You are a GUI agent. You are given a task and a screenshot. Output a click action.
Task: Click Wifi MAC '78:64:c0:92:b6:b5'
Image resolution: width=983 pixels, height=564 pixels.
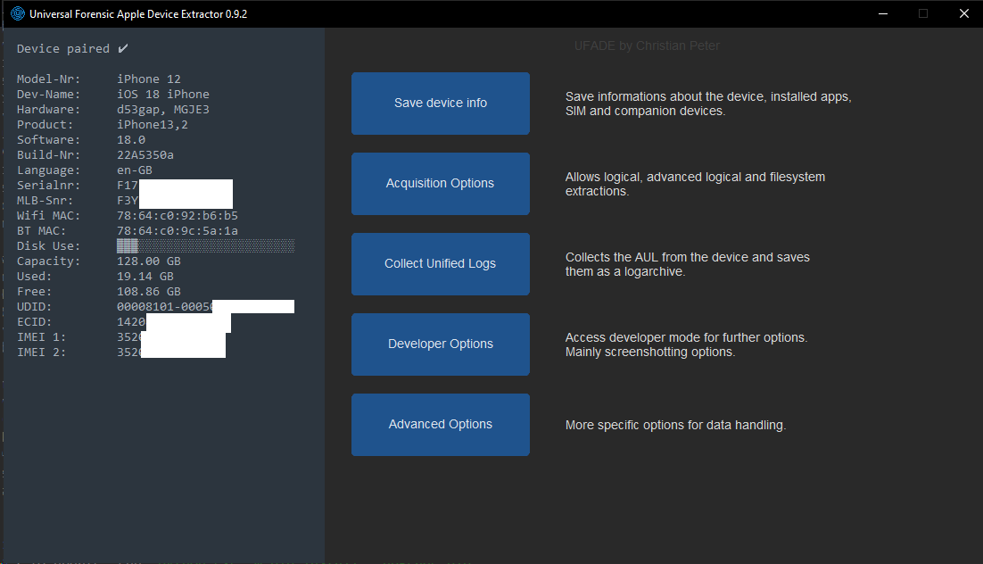[x=178, y=216]
